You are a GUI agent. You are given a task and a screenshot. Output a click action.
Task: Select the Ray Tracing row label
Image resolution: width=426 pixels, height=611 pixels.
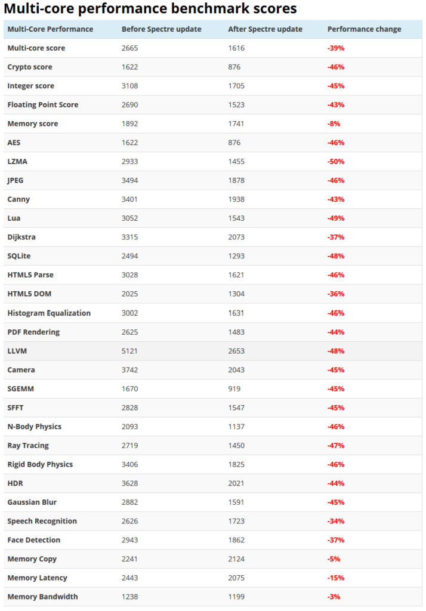coord(28,445)
